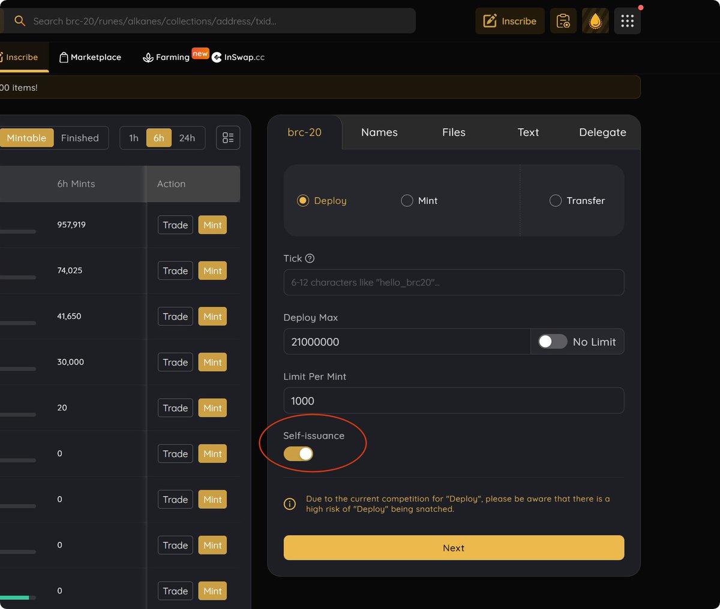Screen dimensions: 720x609
Task: Click the search magnifier icon
Action: [x=20, y=21]
